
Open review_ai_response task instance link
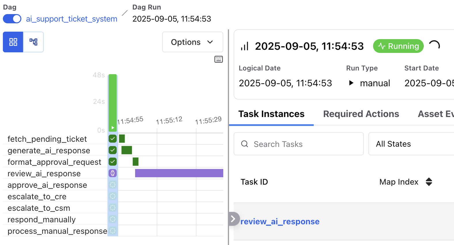280,221
